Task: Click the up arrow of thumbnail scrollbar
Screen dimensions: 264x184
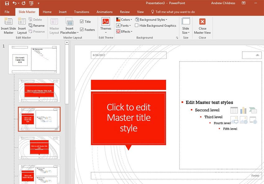Action: pyautogui.click(x=67, y=42)
